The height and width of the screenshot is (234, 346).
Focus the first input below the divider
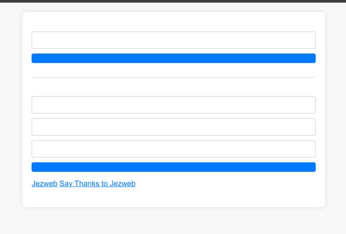click(173, 105)
